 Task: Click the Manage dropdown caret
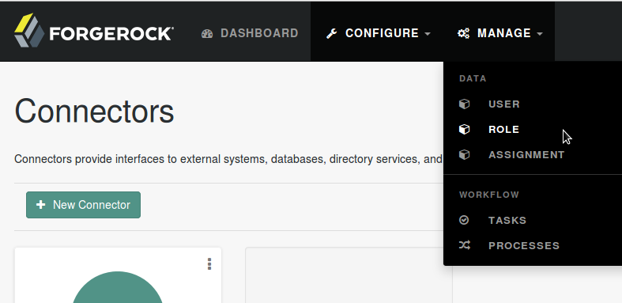[x=540, y=34]
